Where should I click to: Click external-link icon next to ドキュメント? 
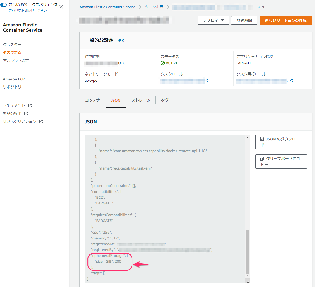30,105
